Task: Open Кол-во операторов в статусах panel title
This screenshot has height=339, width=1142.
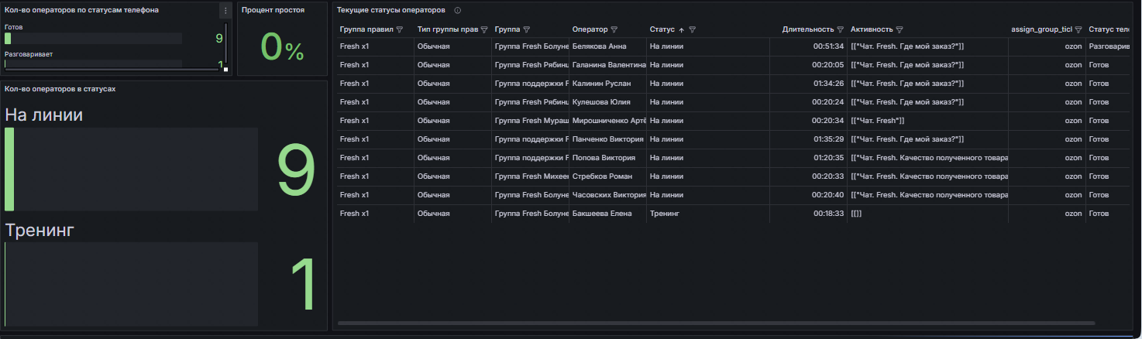Action: coord(60,89)
